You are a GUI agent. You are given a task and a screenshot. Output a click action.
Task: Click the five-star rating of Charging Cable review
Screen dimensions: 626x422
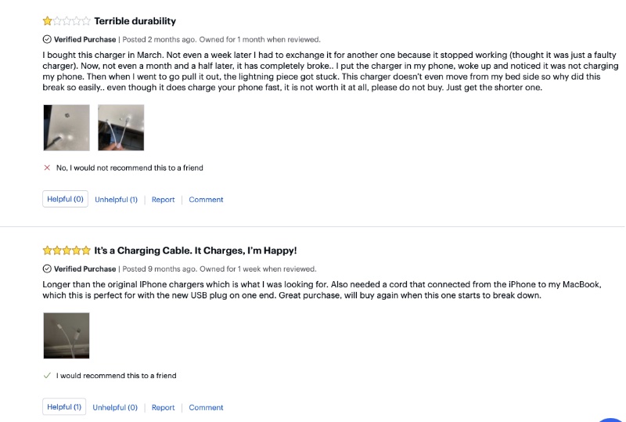(x=67, y=251)
